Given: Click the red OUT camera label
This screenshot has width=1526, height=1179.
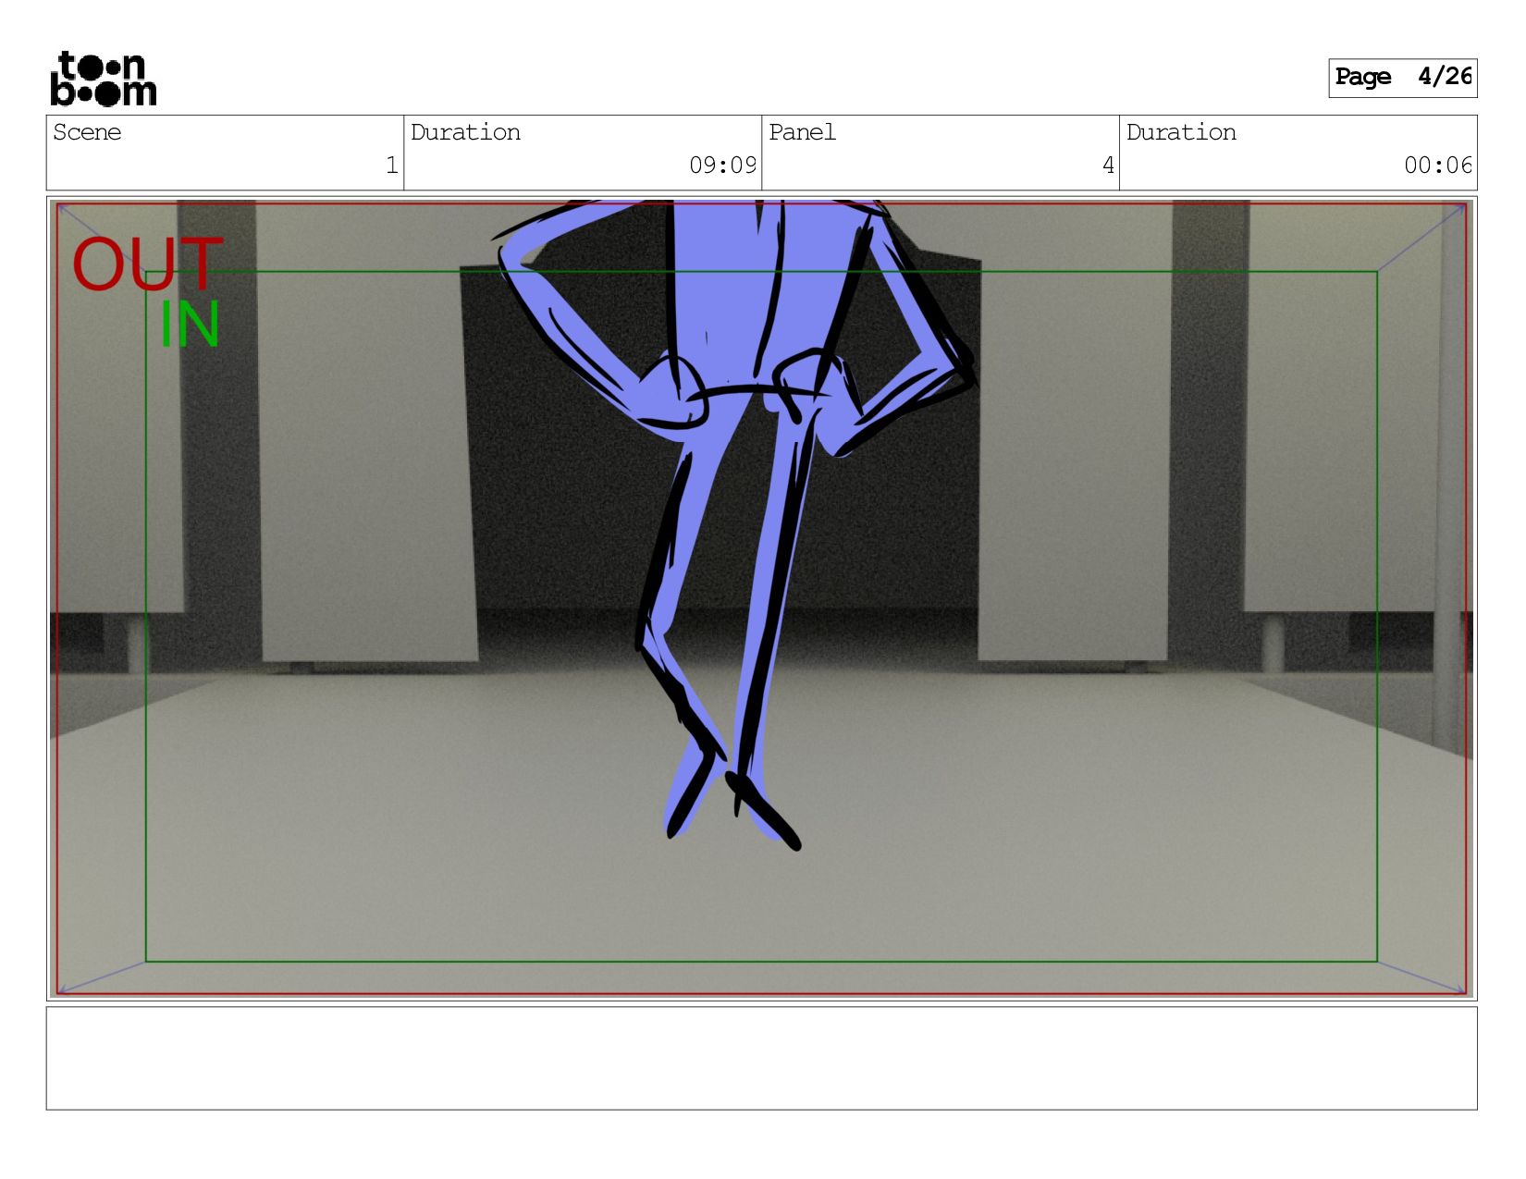Looking at the screenshot, I should (x=148, y=264).
